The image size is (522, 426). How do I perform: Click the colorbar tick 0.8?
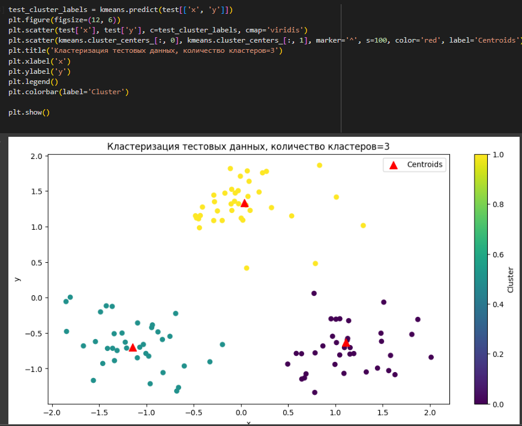coord(498,205)
